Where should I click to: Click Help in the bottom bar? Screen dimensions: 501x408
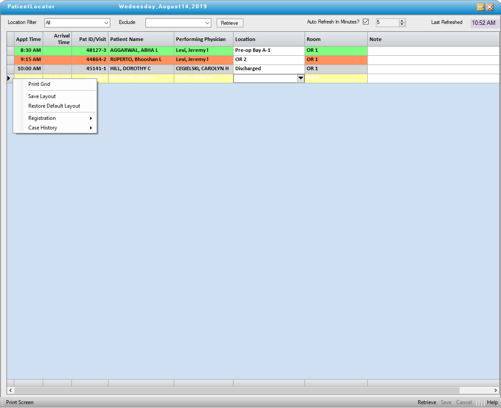[x=492, y=402]
